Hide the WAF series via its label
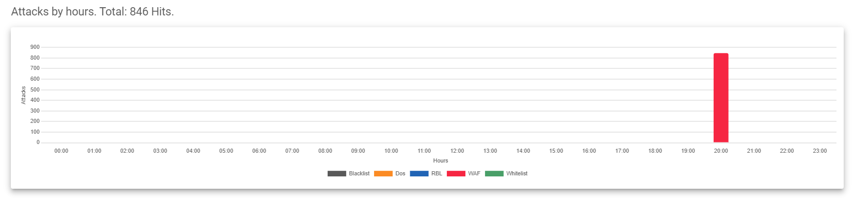 474,174
